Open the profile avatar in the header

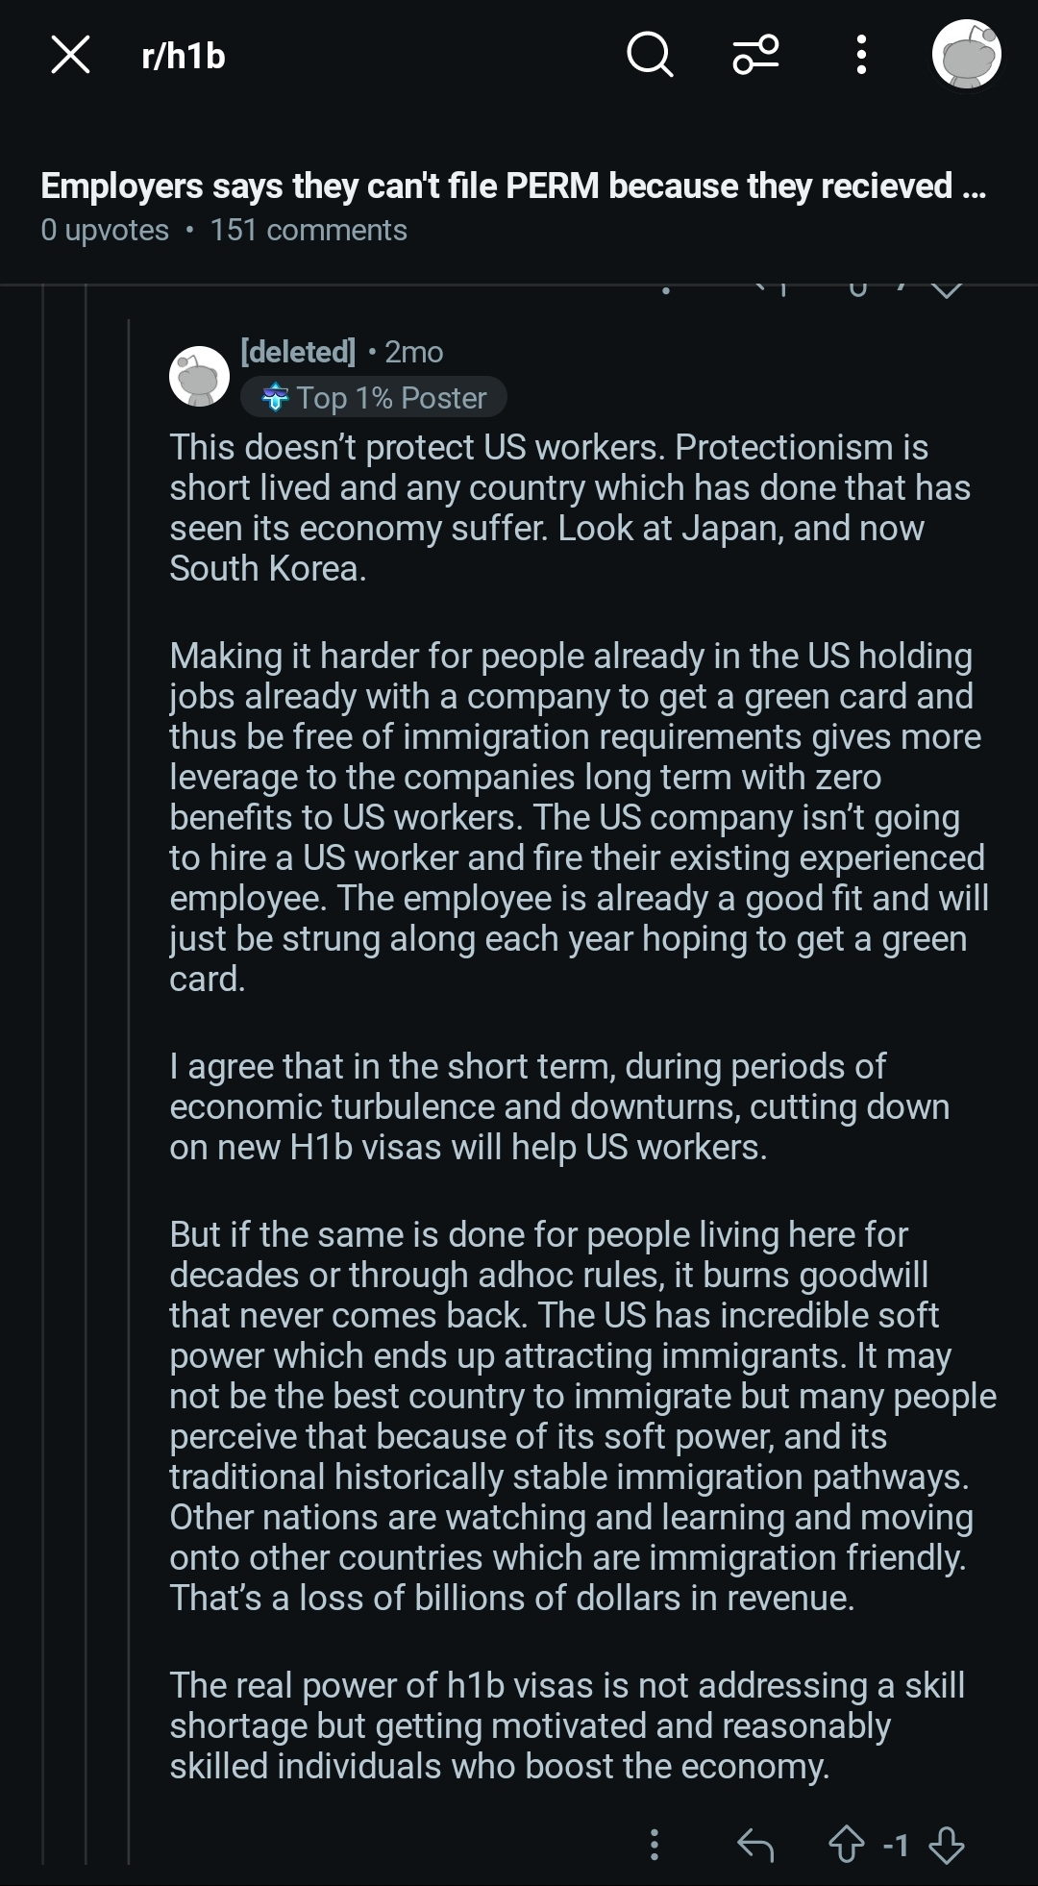[966, 55]
